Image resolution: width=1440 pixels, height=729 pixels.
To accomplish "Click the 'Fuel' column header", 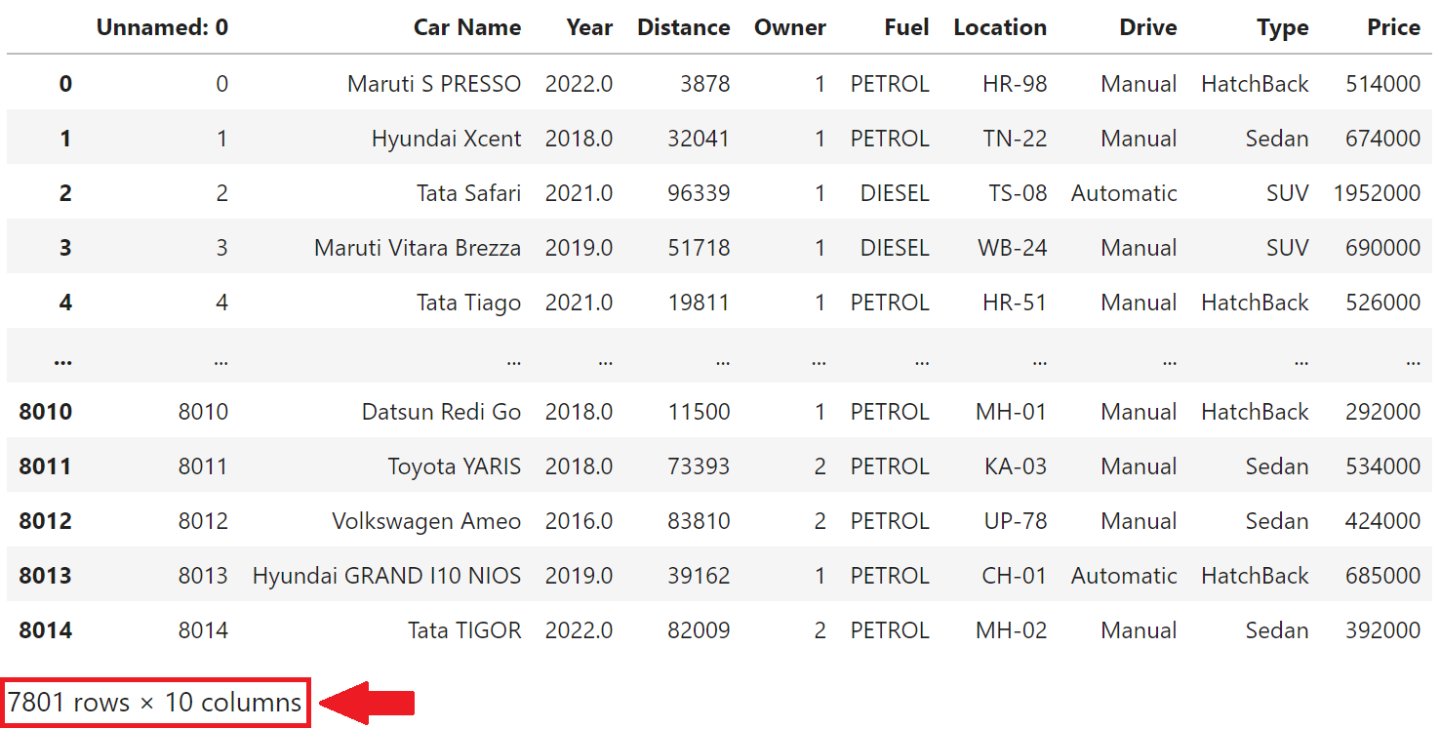I will pos(907,27).
